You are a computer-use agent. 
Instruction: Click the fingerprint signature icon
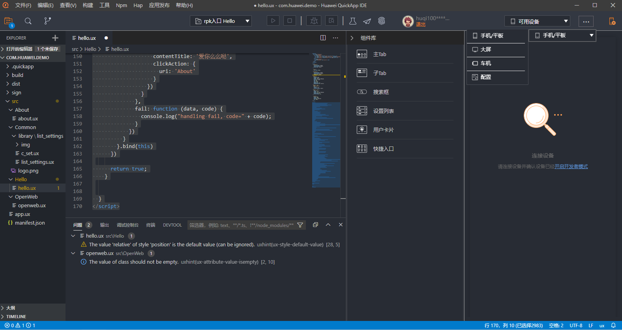pyautogui.click(x=381, y=21)
